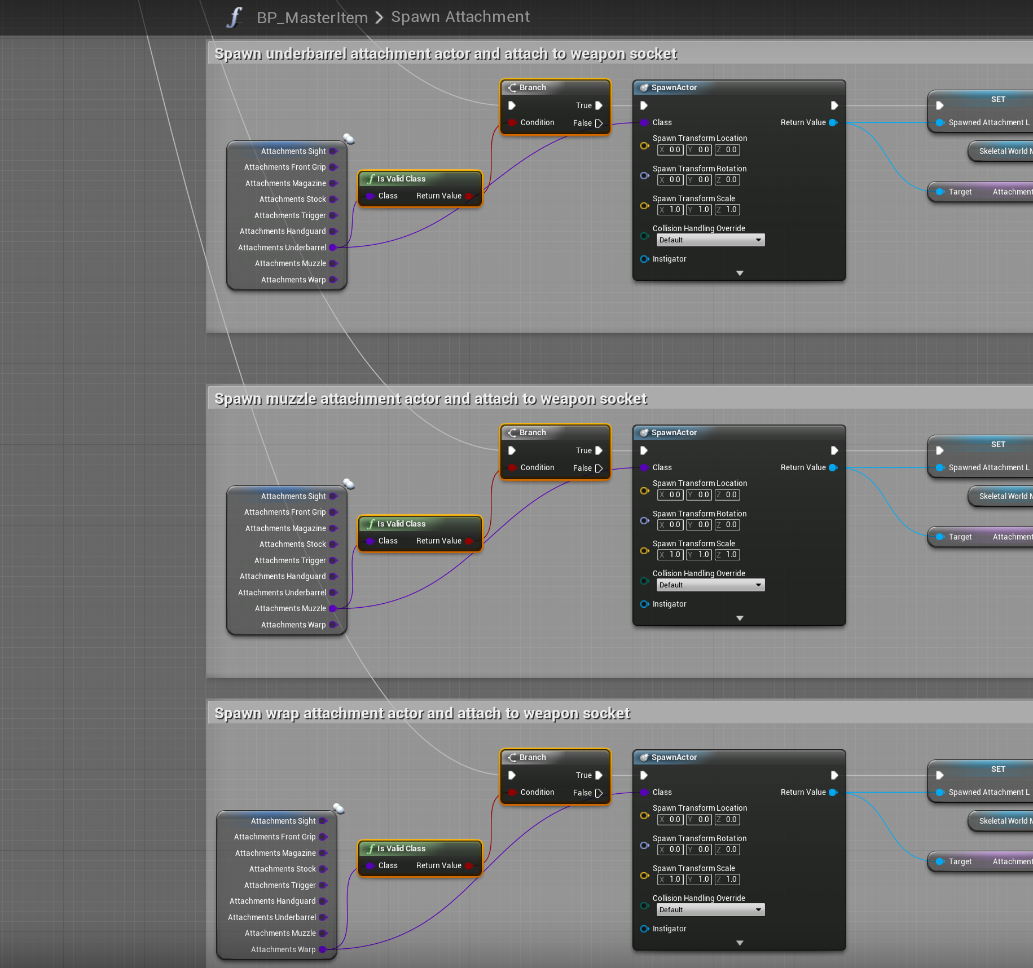Image resolution: width=1033 pixels, height=968 pixels.
Task: Select the 'Spawn muzzle attachment actor' comment header
Action: point(430,399)
